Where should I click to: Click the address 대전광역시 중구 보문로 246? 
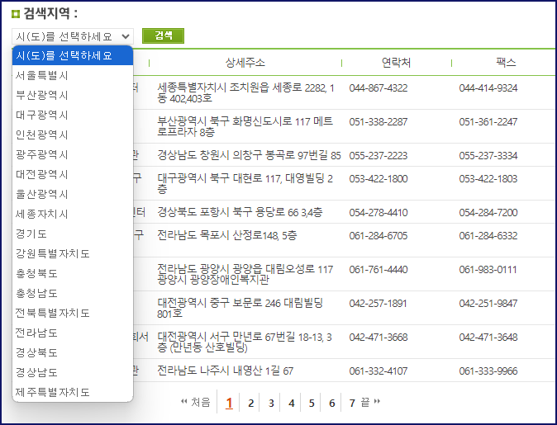click(x=240, y=309)
